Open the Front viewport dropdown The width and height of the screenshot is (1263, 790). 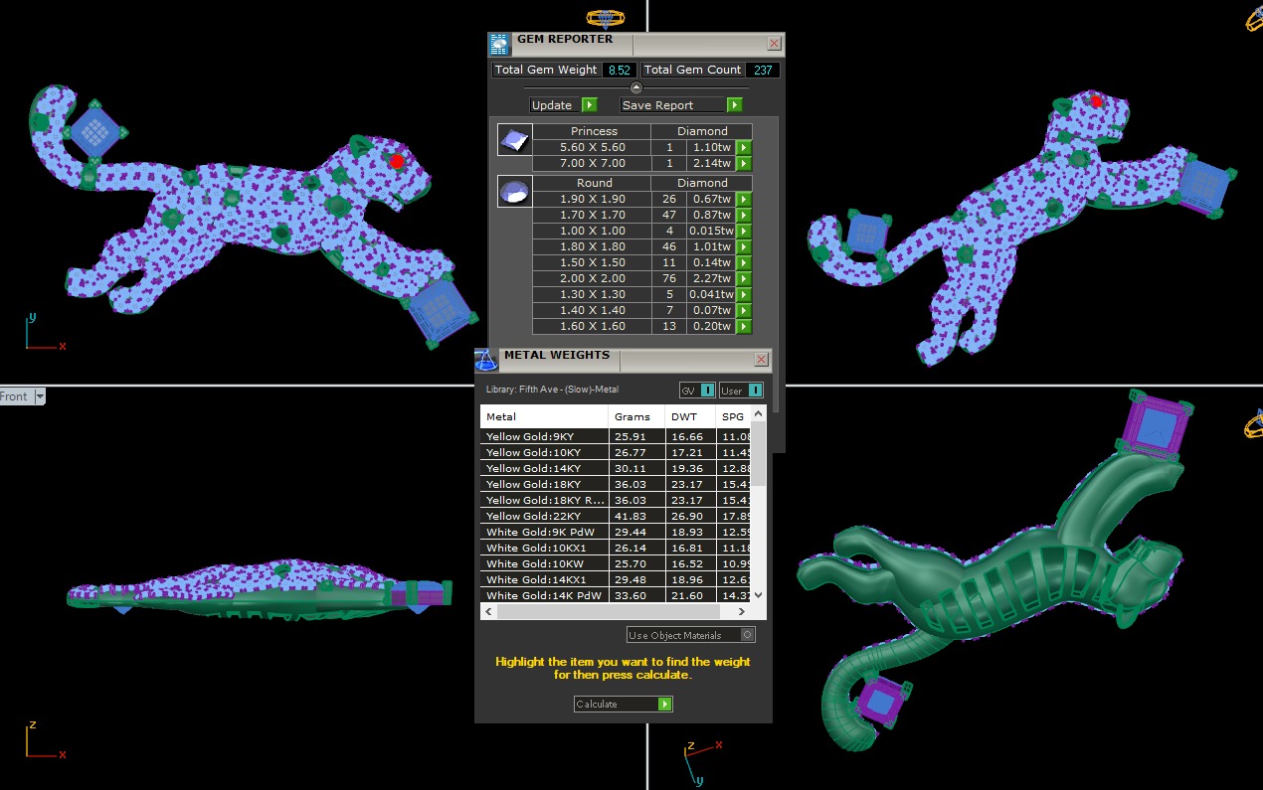pos(40,396)
